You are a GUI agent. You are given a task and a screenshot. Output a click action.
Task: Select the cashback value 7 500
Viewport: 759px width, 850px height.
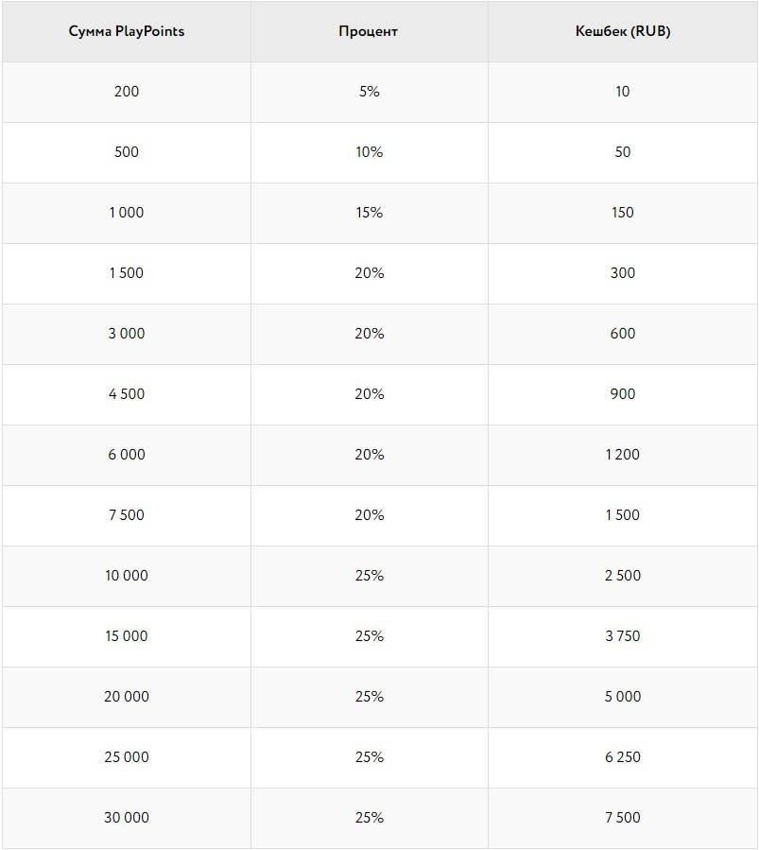[x=622, y=818]
